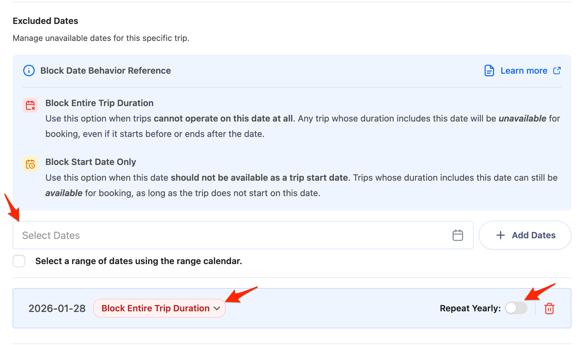Click the red calendar-x Block Entire Trip icon
Screen dimensions: 579x345
30,105
